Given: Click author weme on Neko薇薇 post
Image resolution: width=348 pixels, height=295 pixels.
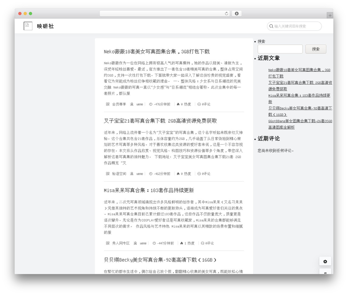Looking at the screenshot, I should (x=140, y=104).
